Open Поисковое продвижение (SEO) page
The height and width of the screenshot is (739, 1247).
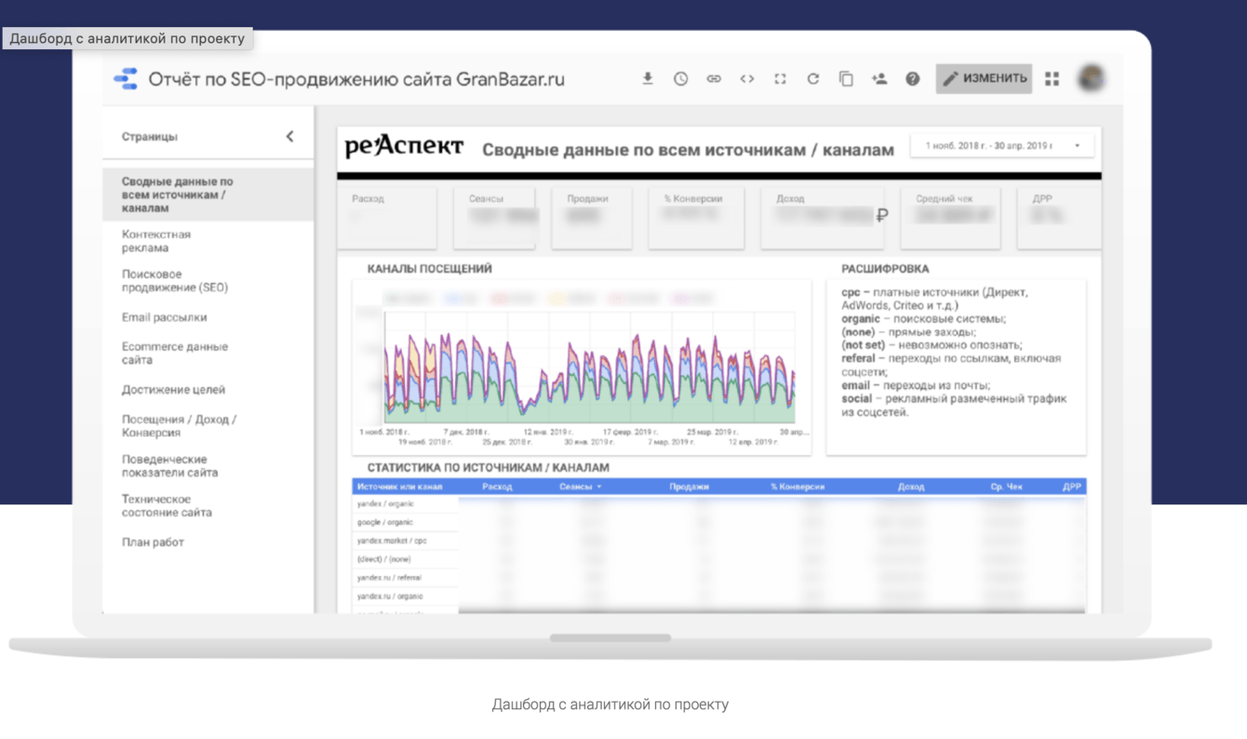coord(175,281)
